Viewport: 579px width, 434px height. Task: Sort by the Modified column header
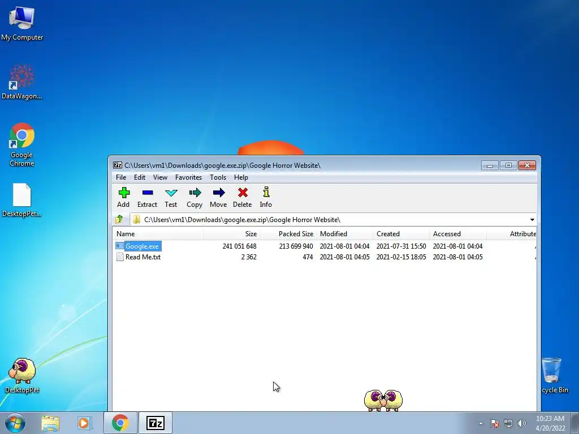click(x=345, y=233)
